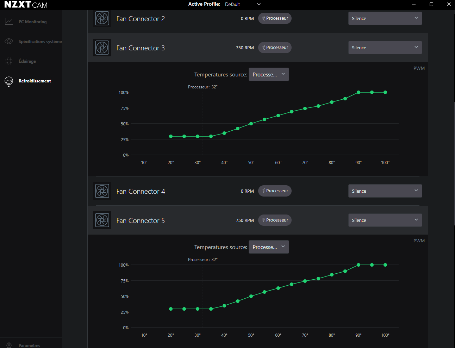Select the 50° curve point on Fan Connector 5 graph

(x=251, y=296)
